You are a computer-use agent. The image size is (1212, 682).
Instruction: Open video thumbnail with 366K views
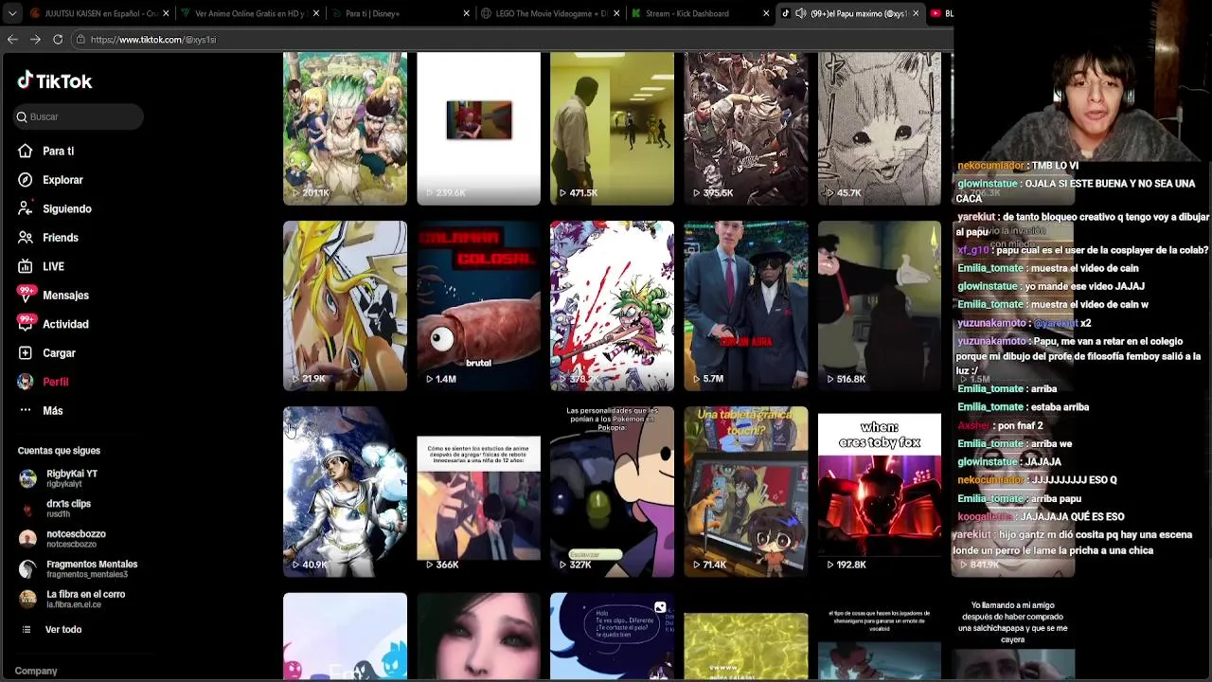[478, 492]
